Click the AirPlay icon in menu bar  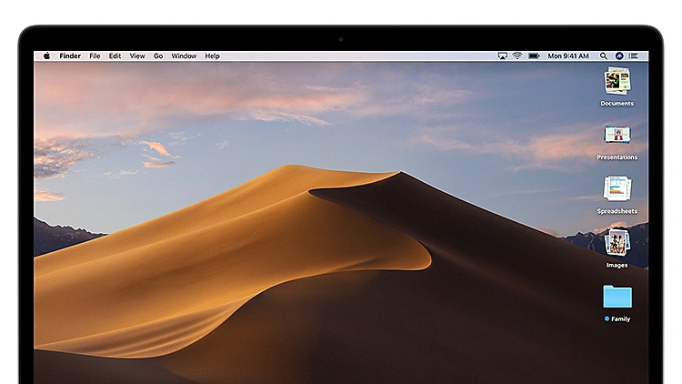point(502,56)
